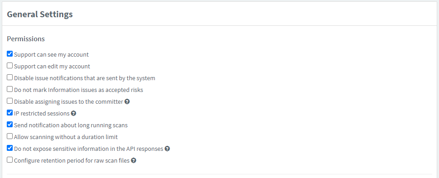
Task: Check Configure retention period checkbox
Action: 10,160
